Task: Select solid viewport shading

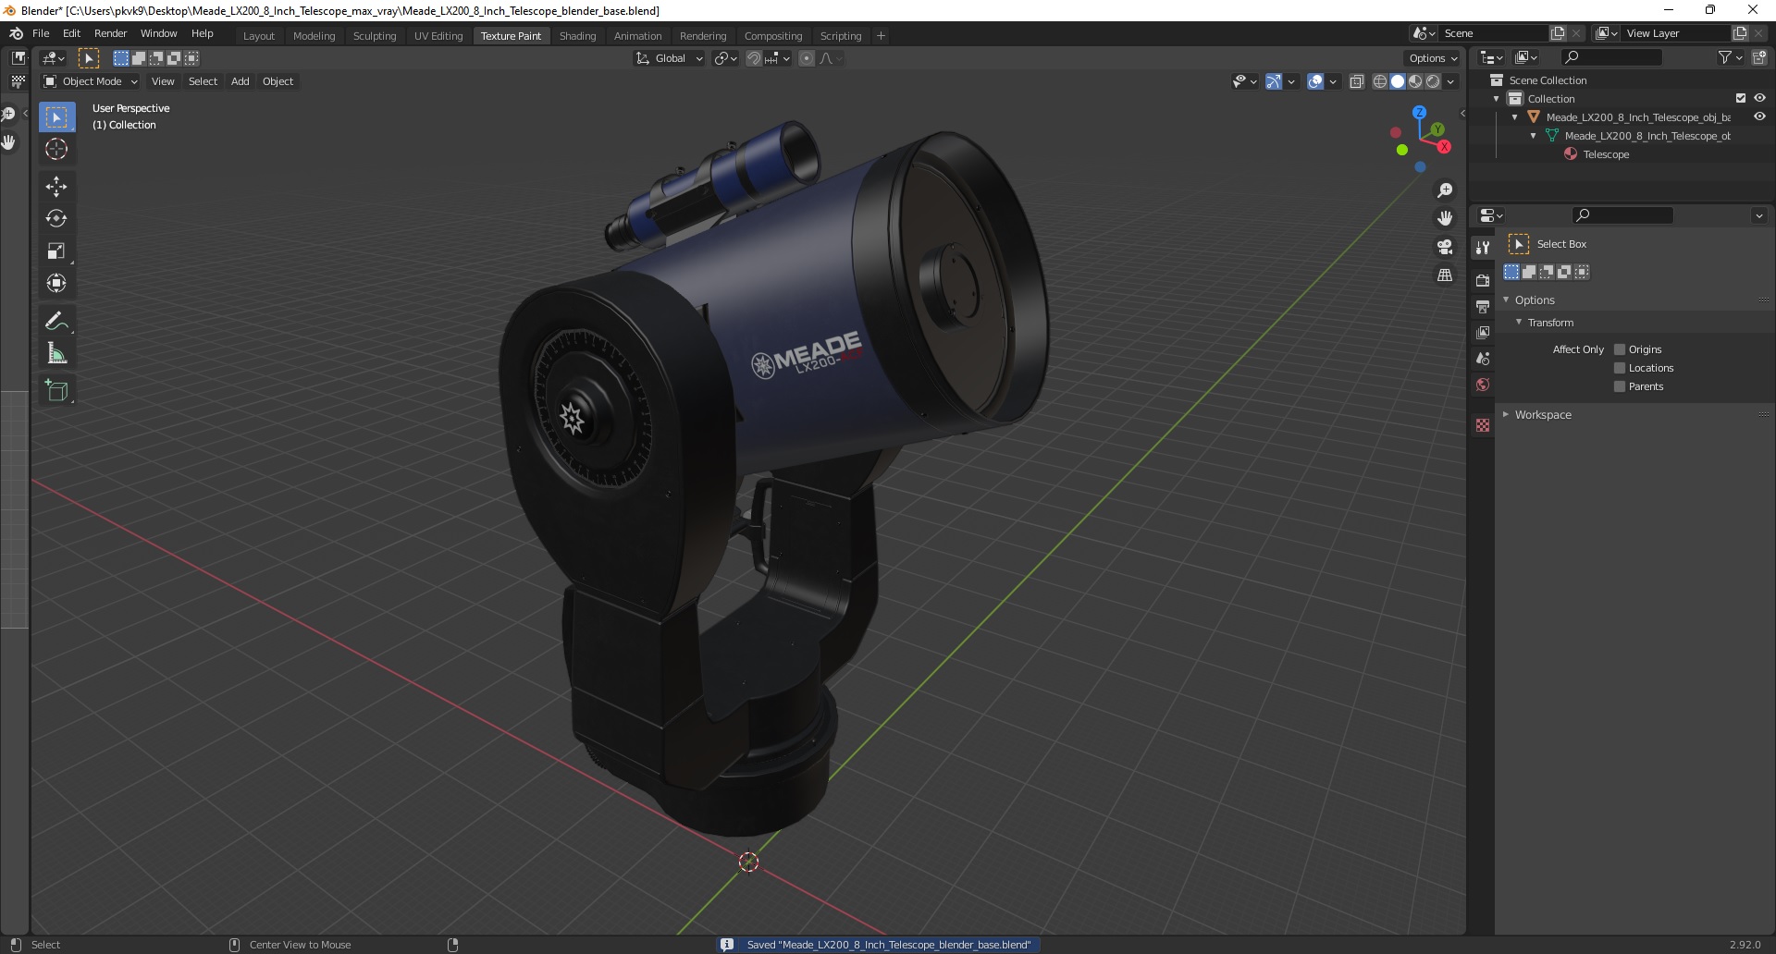Action: tap(1398, 81)
